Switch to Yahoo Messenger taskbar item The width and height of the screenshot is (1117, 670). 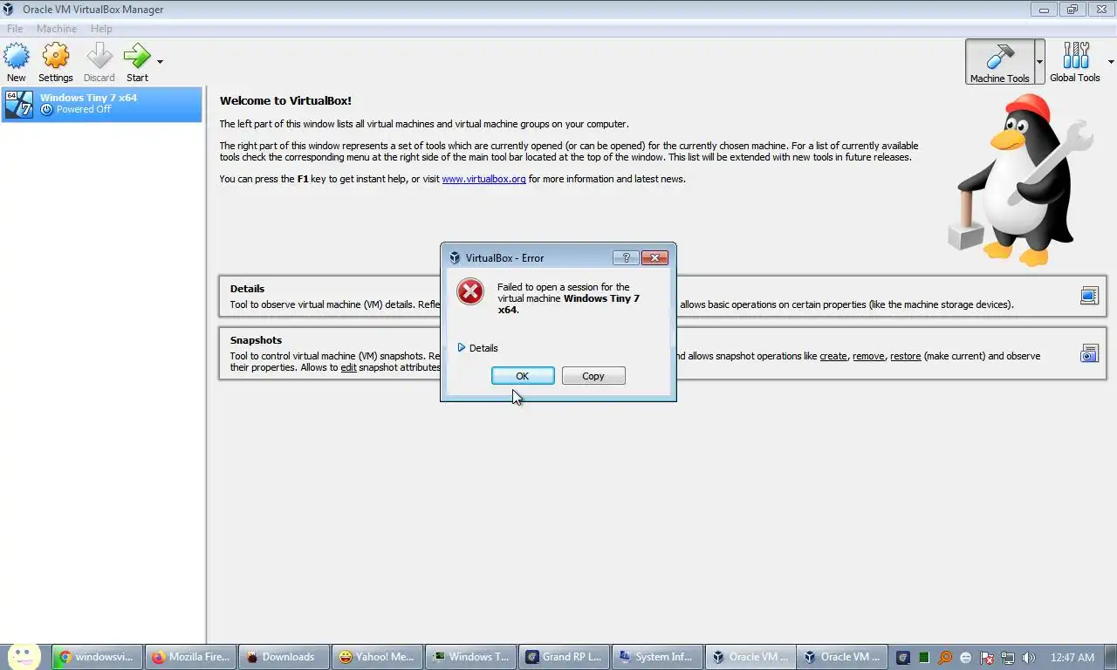377,657
